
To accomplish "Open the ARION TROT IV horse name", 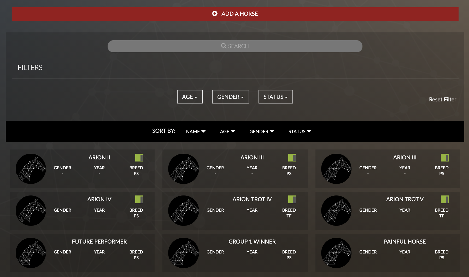I will point(252,199).
